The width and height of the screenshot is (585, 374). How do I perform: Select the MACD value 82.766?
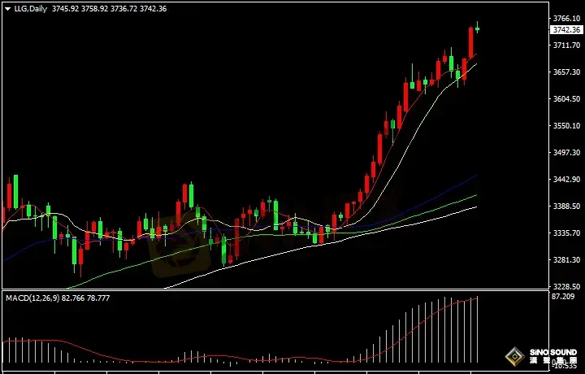[x=73, y=298]
